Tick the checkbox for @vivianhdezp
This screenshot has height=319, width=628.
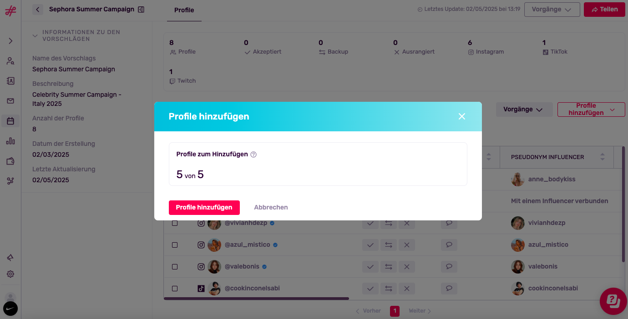[175, 223]
